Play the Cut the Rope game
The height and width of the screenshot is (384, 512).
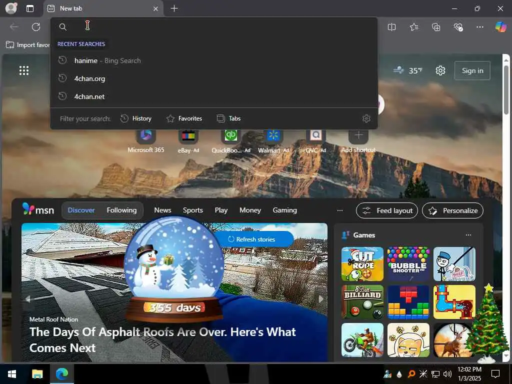[362, 264]
